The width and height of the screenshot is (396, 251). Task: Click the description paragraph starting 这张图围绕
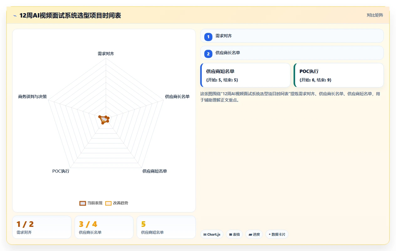290,97
